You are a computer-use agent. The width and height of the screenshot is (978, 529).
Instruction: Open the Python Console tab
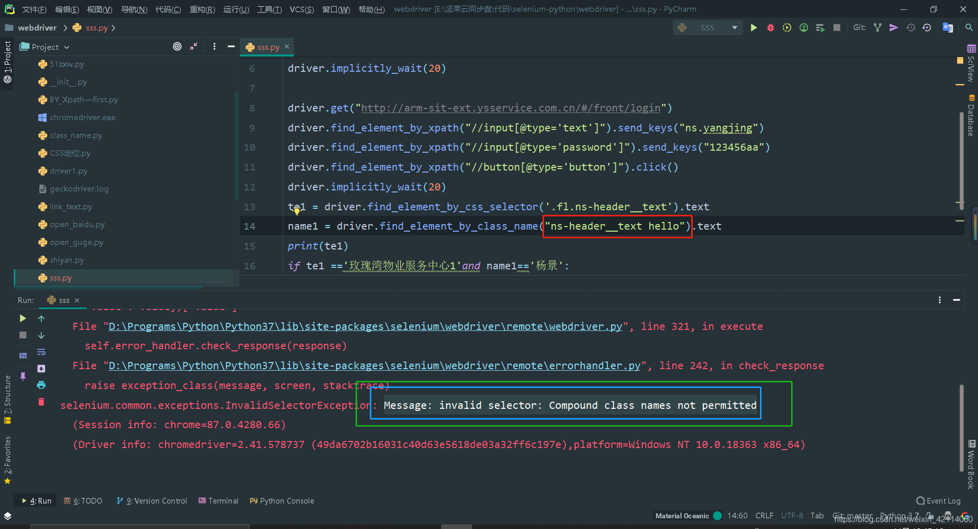tap(282, 500)
